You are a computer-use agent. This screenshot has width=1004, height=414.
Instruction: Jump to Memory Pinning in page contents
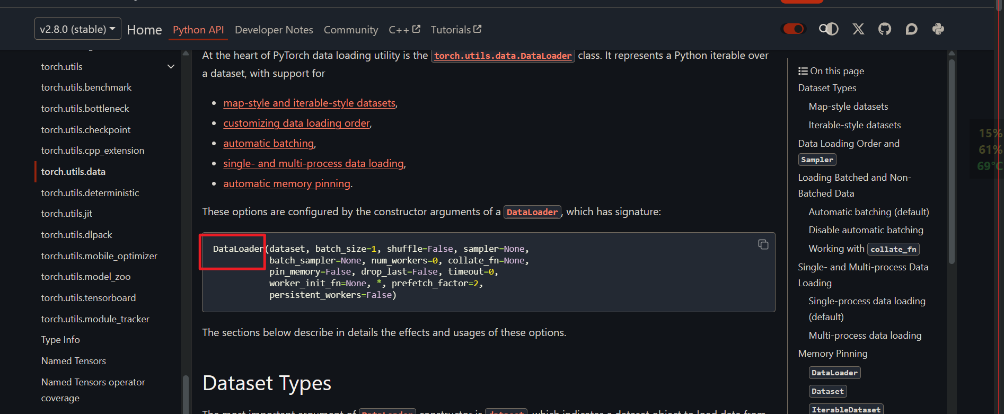[833, 354]
